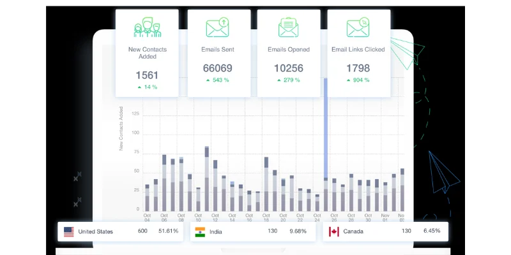Click the 125 y-axis value
This screenshot has height=255, width=511.
135,114
